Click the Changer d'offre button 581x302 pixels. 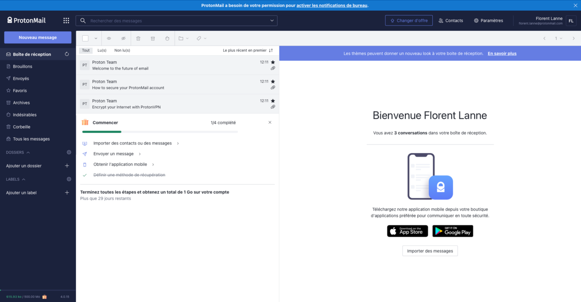pyautogui.click(x=409, y=21)
